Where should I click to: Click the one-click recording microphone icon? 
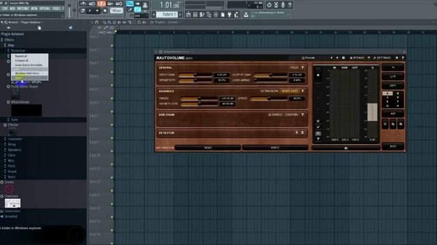click(283, 5)
